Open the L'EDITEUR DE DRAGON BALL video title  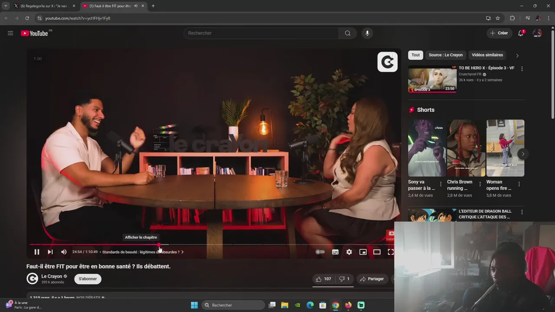tap(486, 214)
